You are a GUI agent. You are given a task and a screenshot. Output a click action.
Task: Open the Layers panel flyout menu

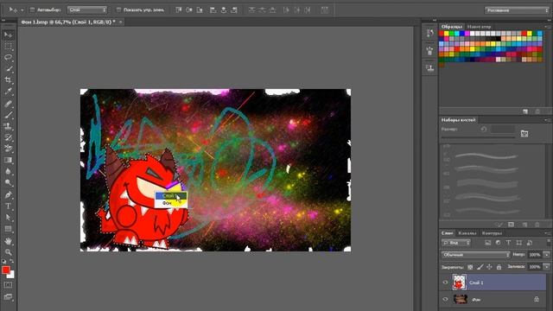click(x=547, y=233)
